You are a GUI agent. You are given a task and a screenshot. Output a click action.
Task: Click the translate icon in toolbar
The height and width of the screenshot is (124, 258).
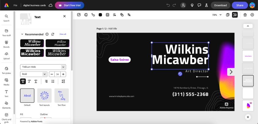click(x=129, y=15)
